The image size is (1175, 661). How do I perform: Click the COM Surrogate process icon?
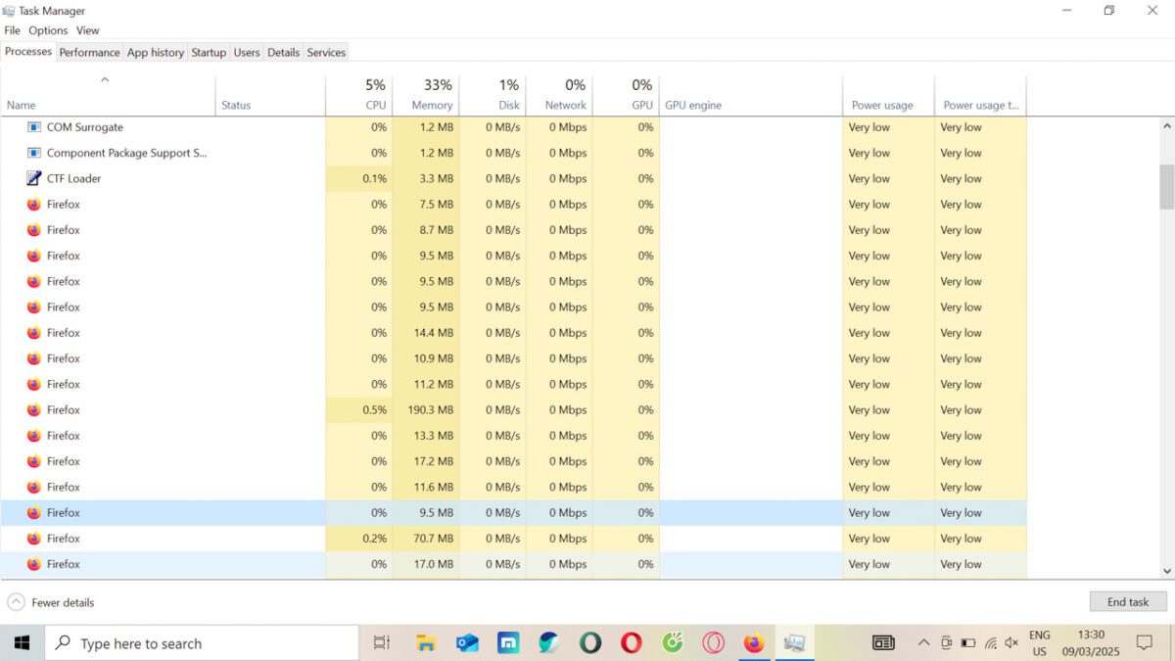(x=34, y=127)
